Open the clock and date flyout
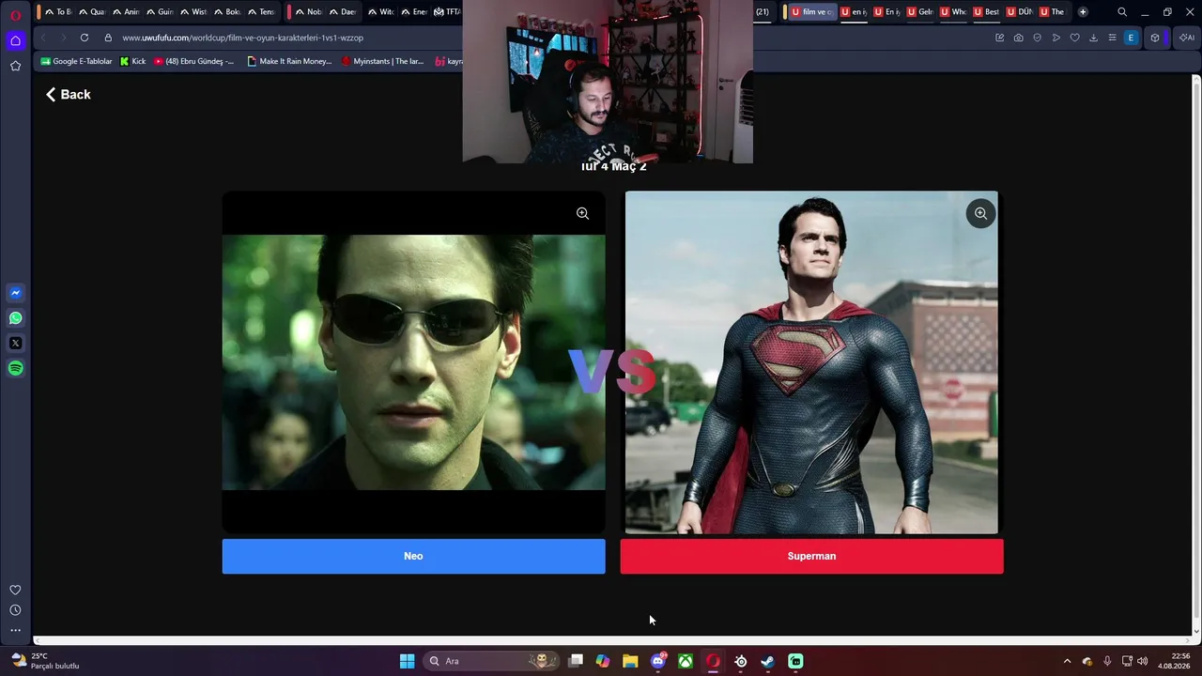The image size is (1202, 676). coord(1175,661)
